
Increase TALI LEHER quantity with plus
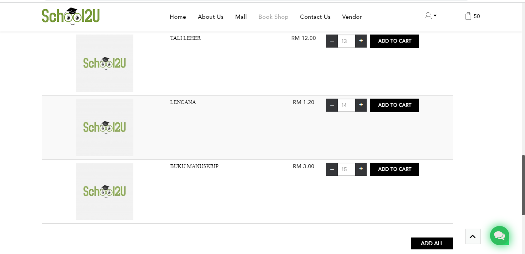(x=361, y=41)
